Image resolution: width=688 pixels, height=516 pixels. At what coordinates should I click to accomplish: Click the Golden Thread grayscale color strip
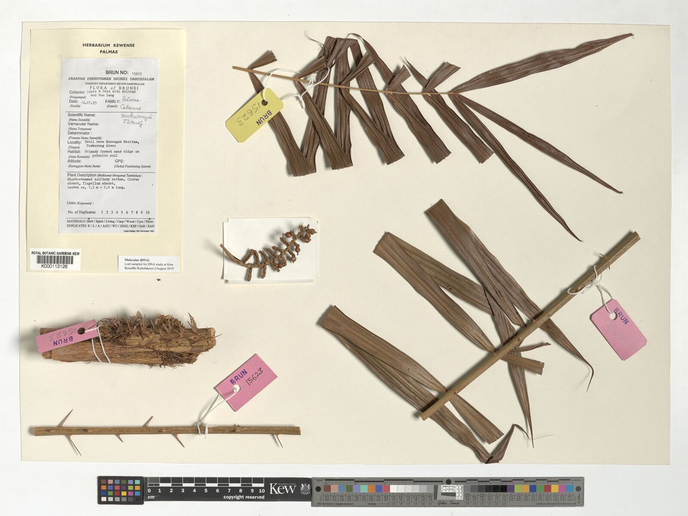(447, 490)
